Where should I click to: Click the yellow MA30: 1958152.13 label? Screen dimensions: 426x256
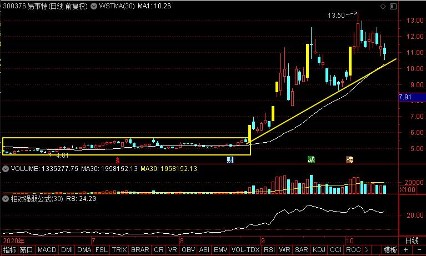click(169, 169)
